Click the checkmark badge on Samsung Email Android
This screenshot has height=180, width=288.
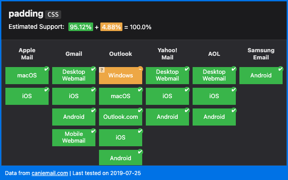click(x=280, y=69)
